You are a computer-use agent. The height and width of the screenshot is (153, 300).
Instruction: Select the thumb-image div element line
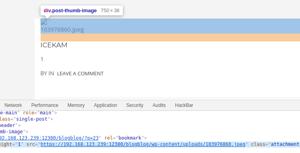coord(14,132)
